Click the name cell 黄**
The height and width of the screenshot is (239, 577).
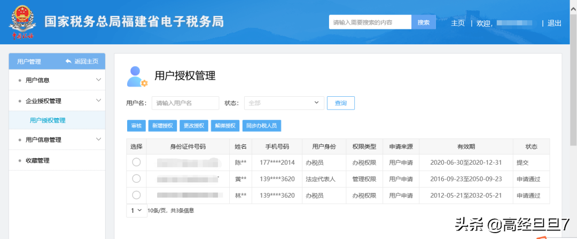click(240, 179)
